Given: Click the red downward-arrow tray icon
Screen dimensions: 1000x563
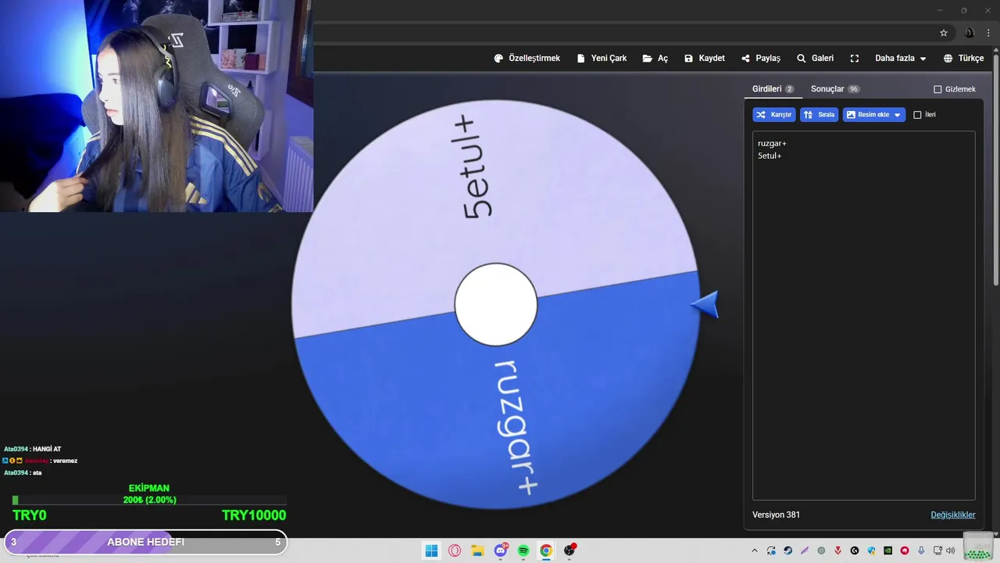Looking at the screenshot, I should click(837, 550).
